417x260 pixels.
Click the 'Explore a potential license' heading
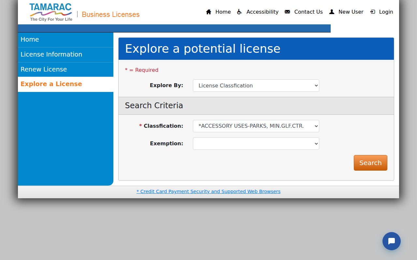coord(203,49)
